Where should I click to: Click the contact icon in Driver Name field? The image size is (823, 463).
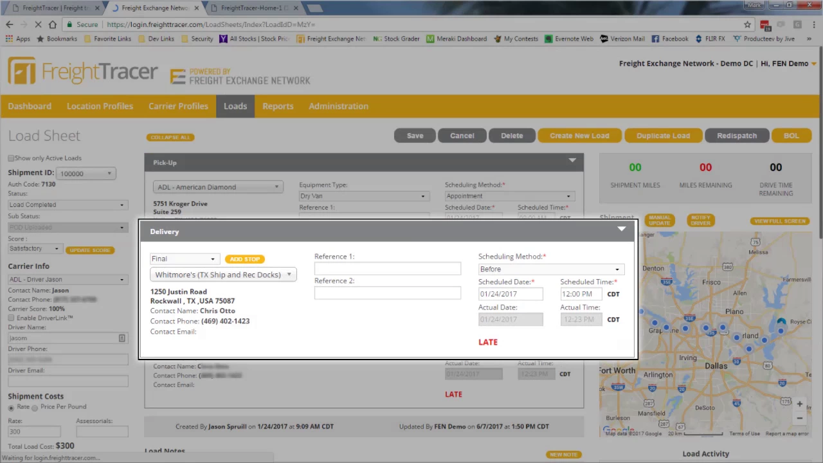click(x=122, y=338)
